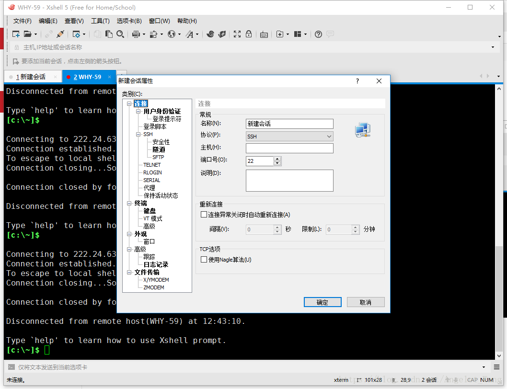Select ZMODEM in the category tree
Screen dimensions: 507x389
154,287
